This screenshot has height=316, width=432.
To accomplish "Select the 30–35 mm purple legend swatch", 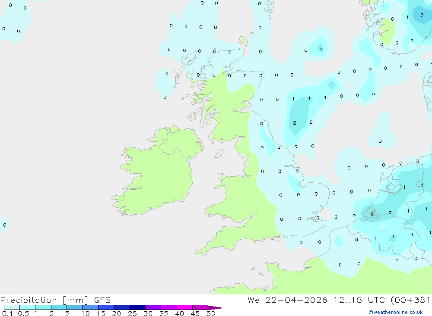I will 153,307.
